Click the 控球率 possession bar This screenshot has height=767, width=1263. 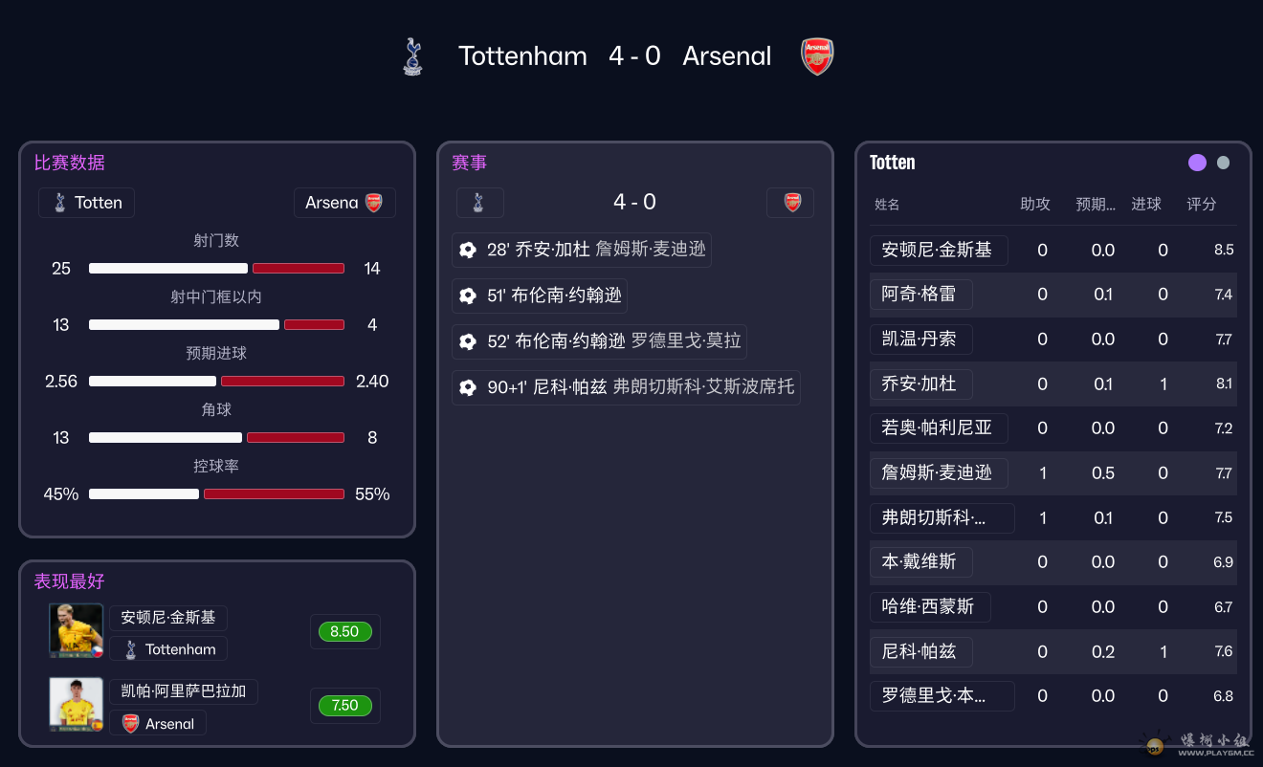(216, 494)
